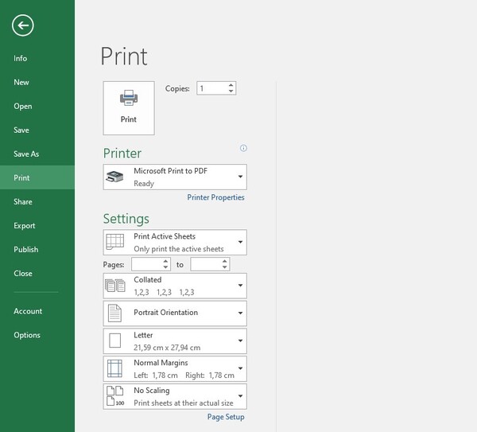Viewport: 477px width, 432px height.
Task: Open the Page Setup link
Action: pyautogui.click(x=226, y=417)
